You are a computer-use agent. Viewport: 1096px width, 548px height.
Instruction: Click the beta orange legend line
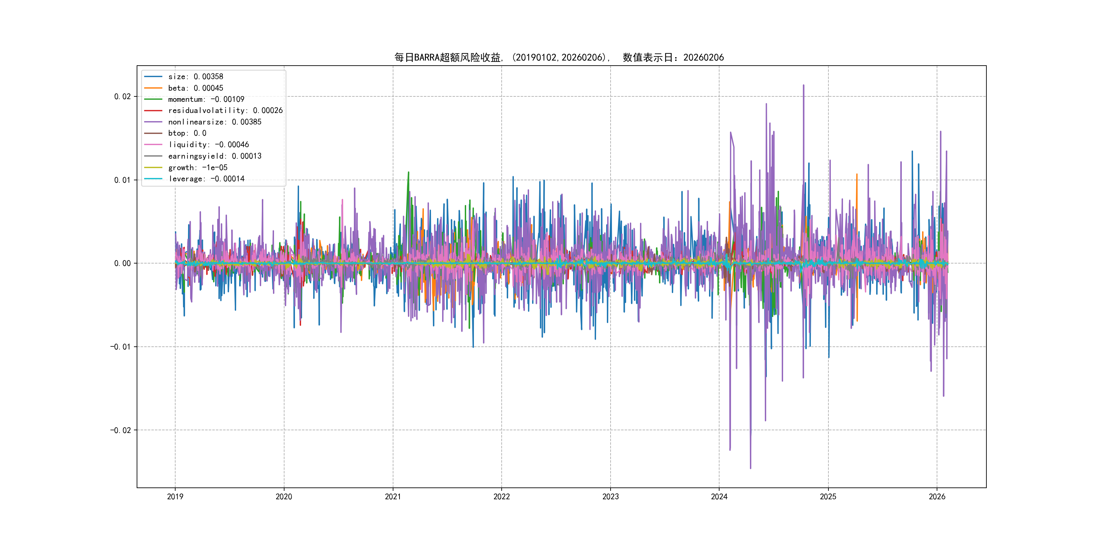coord(153,88)
